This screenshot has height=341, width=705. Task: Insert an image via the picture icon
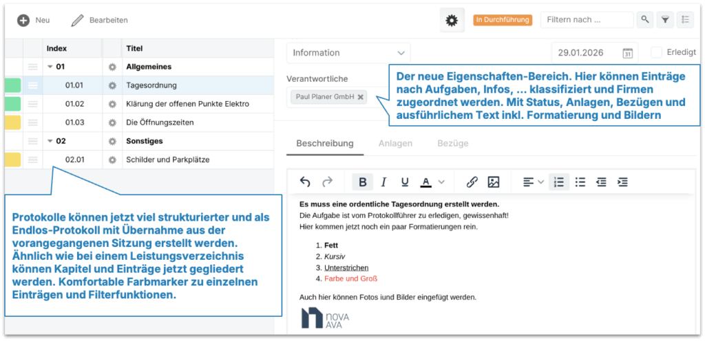point(493,182)
